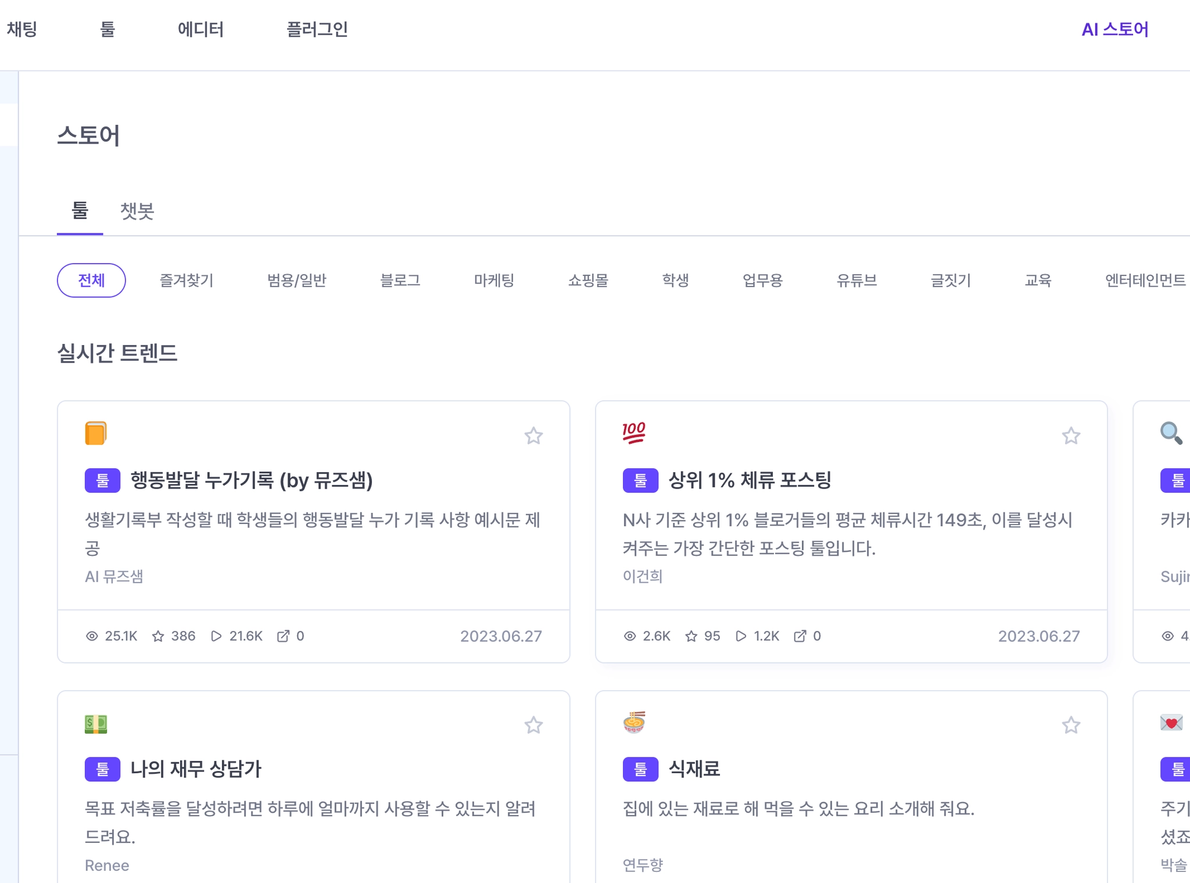
Task: Click the noodle bowl icon
Action: click(634, 723)
